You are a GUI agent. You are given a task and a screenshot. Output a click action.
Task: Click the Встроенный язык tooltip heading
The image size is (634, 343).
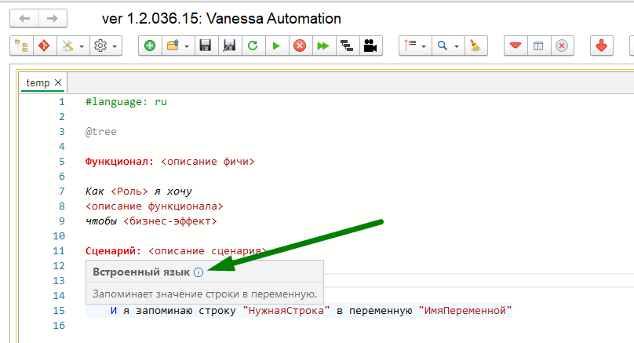(x=141, y=272)
